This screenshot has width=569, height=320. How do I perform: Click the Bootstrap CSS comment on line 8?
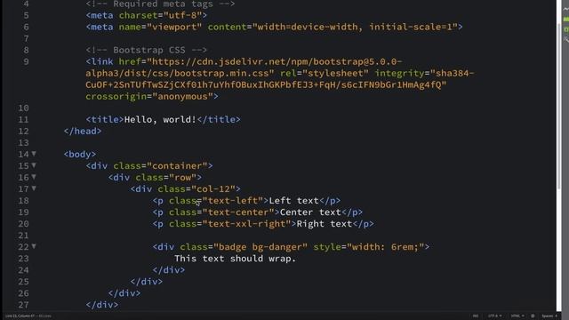tap(146, 50)
